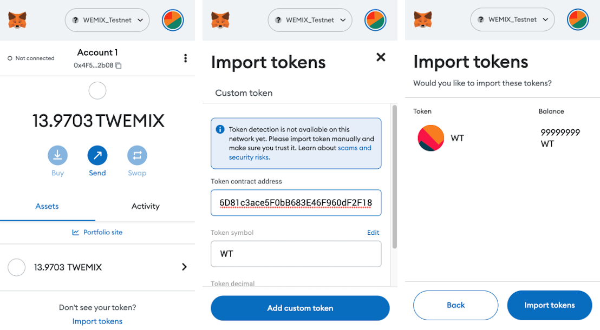Click the WT token icon
Image resolution: width=600 pixels, height=330 pixels.
coord(431,138)
